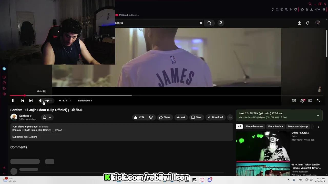Select the From Sanfara chip
The image size is (328, 184).
[275, 126]
